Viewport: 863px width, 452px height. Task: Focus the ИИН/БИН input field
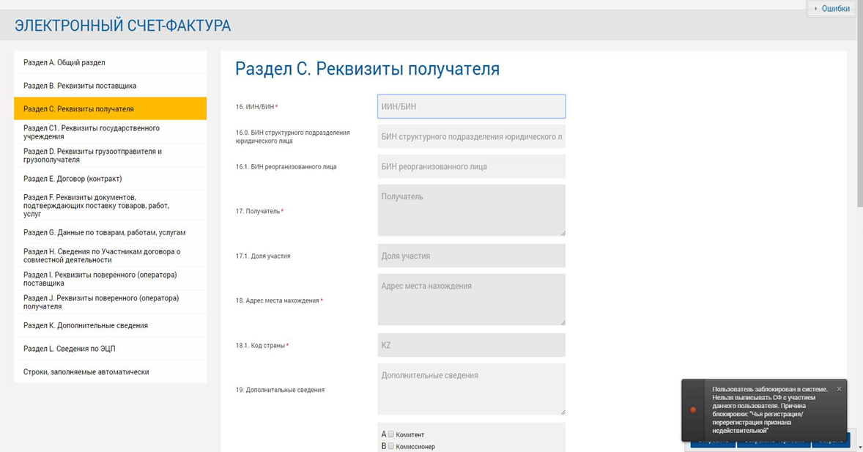(x=471, y=106)
